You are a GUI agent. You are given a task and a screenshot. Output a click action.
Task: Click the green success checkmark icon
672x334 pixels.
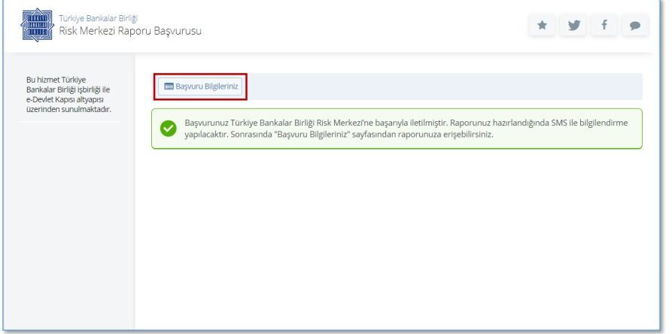169,129
